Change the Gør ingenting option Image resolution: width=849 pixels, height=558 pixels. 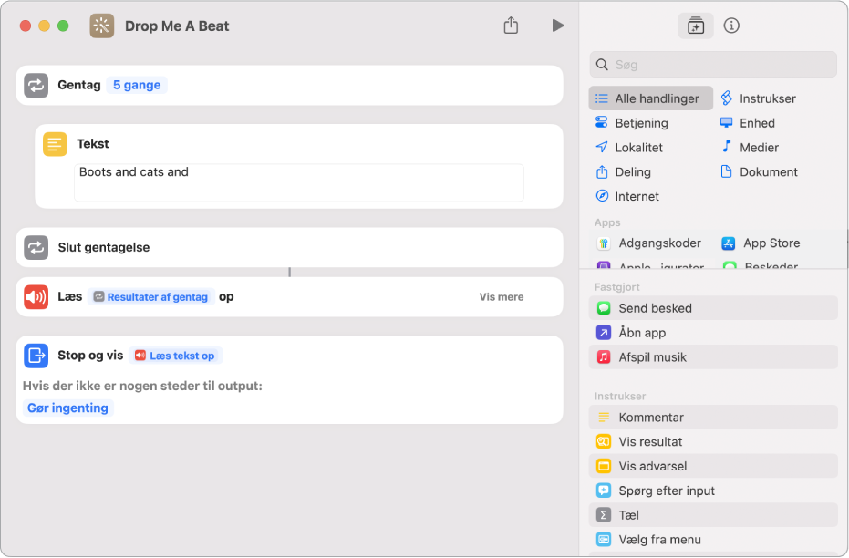coord(67,408)
